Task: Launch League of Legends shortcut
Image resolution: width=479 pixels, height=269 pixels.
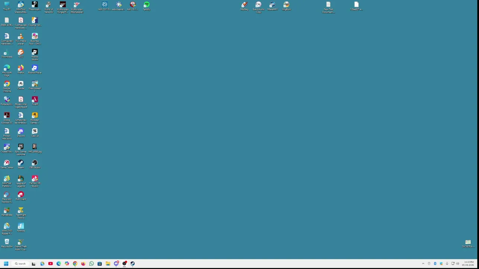Action: [21, 181]
